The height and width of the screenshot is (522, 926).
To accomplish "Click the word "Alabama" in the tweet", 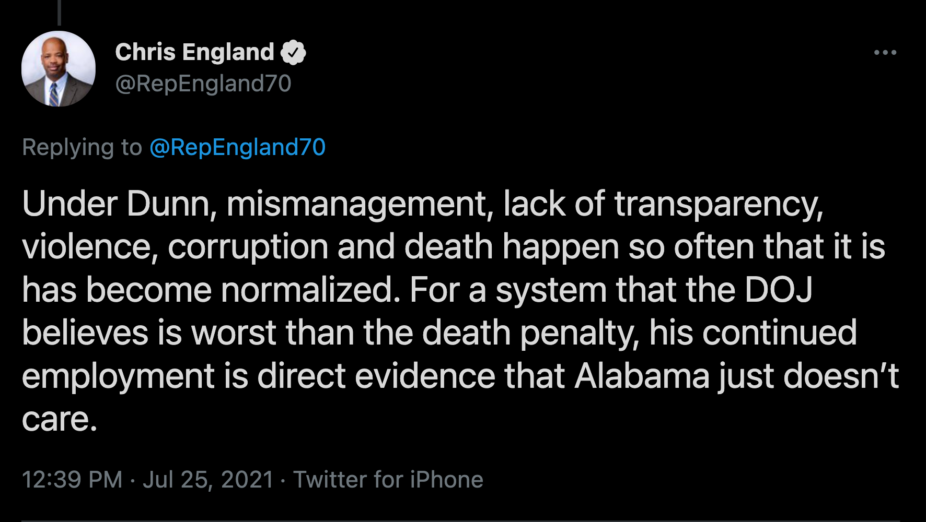I will click(642, 376).
